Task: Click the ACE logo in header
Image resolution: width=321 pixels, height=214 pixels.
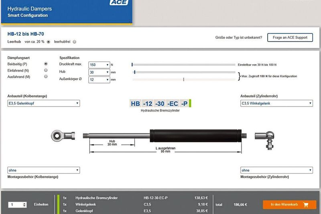Action: point(119,2)
